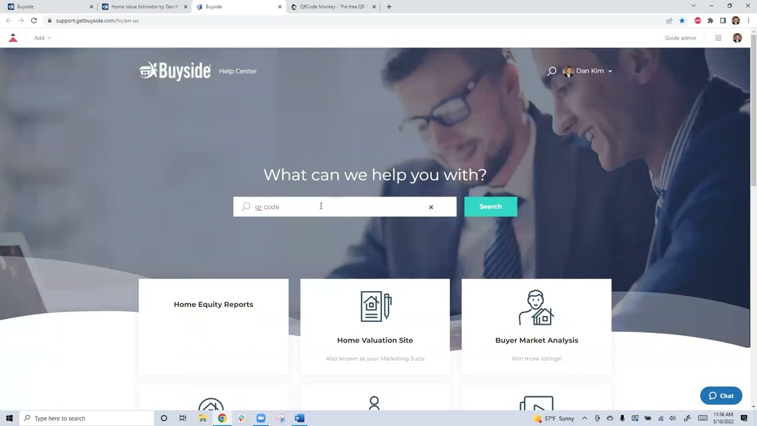Open the notification center icon
The width and height of the screenshot is (757, 426).
(744, 418)
